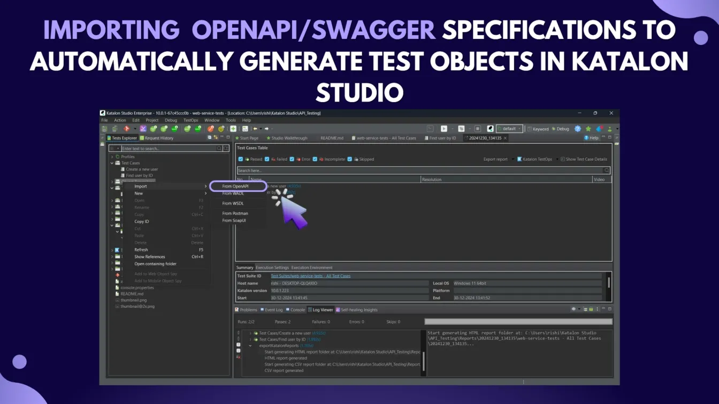The width and height of the screenshot is (719, 404).
Task: Click the Run play button icon
Action: click(x=444, y=129)
